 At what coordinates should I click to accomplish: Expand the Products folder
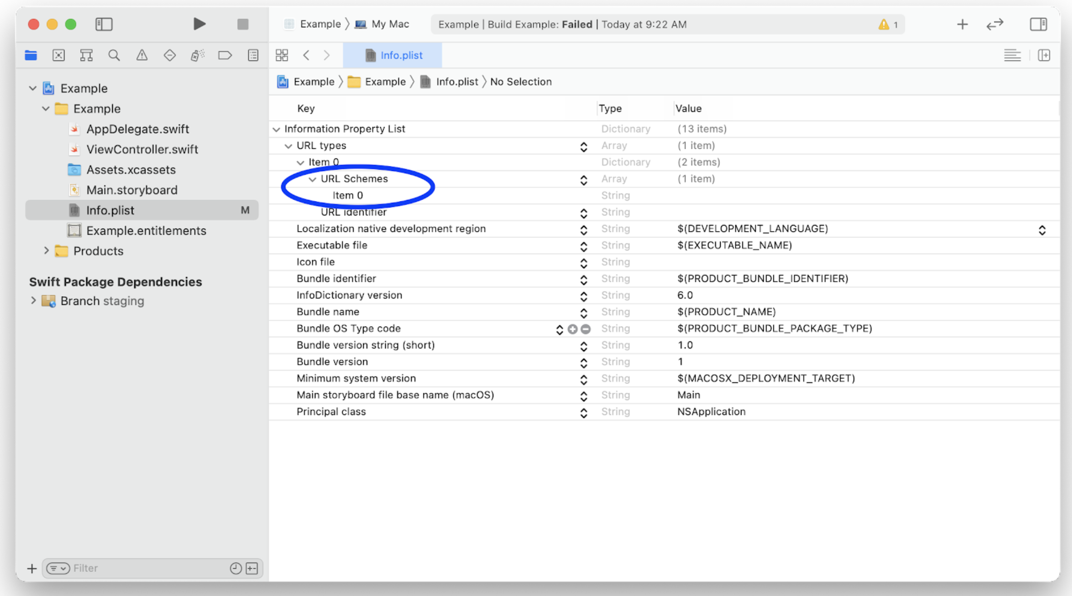(46, 250)
